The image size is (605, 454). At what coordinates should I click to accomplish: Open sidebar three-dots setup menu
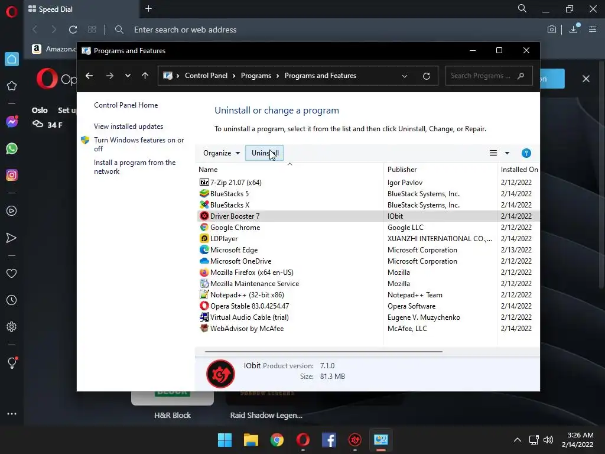(x=12, y=414)
